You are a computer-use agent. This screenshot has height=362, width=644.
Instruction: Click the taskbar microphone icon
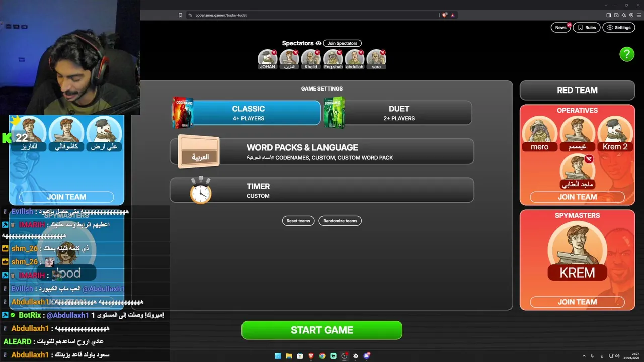click(592, 356)
